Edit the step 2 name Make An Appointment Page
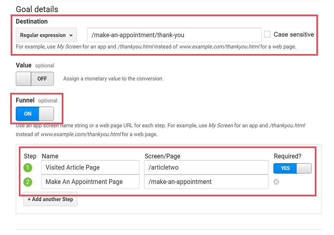The image size is (334, 235). (90, 182)
